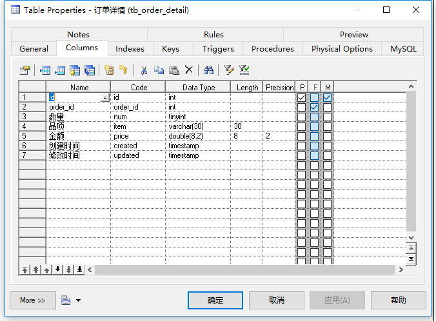Click the Add a Row toolbar icon
The width and height of the screenshot is (436, 321).
point(60,70)
